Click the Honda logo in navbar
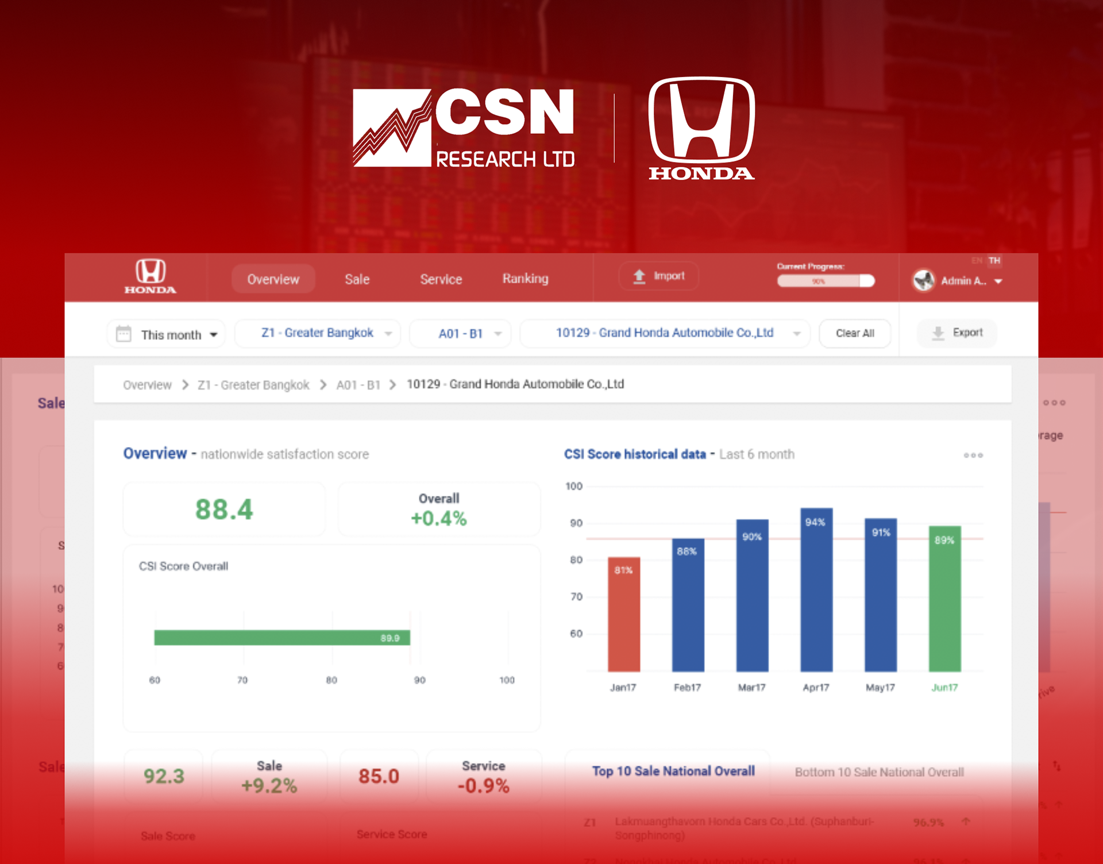The width and height of the screenshot is (1103, 864). (x=151, y=277)
